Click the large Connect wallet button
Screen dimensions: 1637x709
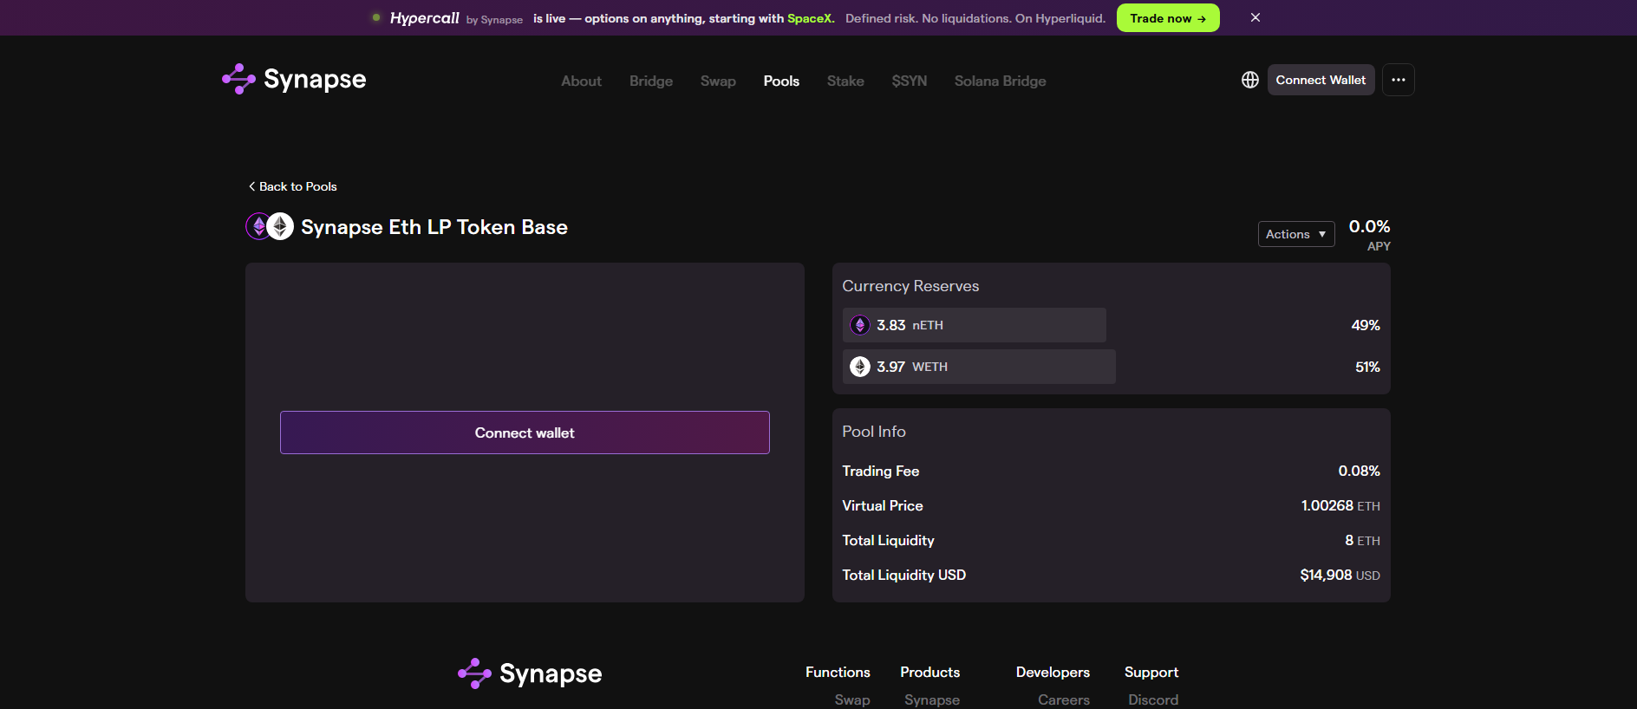(x=525, y=433)
